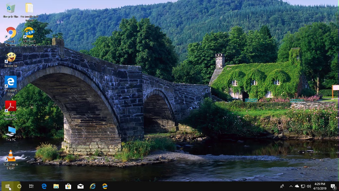Select the yellow folder icon on desktop
Image resolution: width=339 pixels, height=191 pixels.
click(x=29, y=8)
